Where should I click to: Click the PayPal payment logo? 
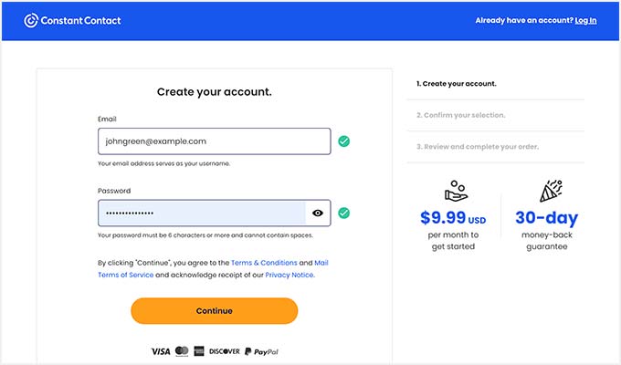[x=261, y=351]
